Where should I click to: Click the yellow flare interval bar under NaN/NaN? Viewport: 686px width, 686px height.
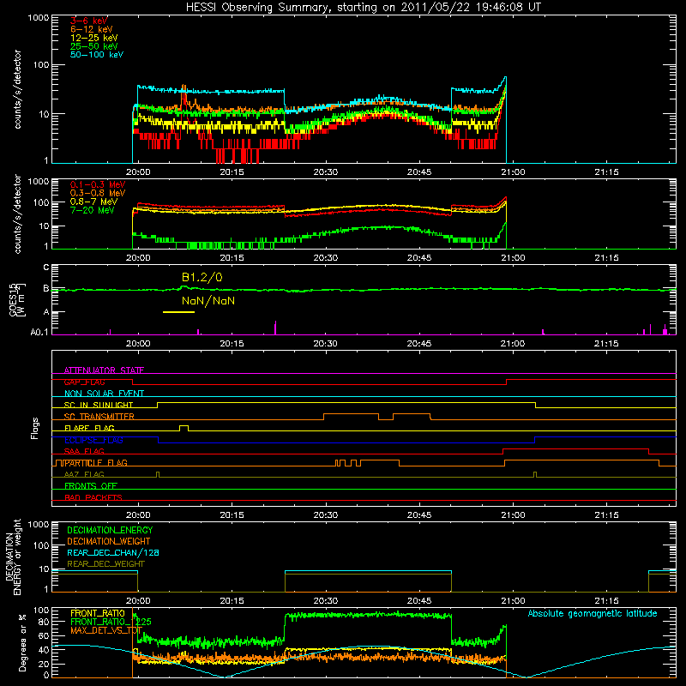point(178,312)
